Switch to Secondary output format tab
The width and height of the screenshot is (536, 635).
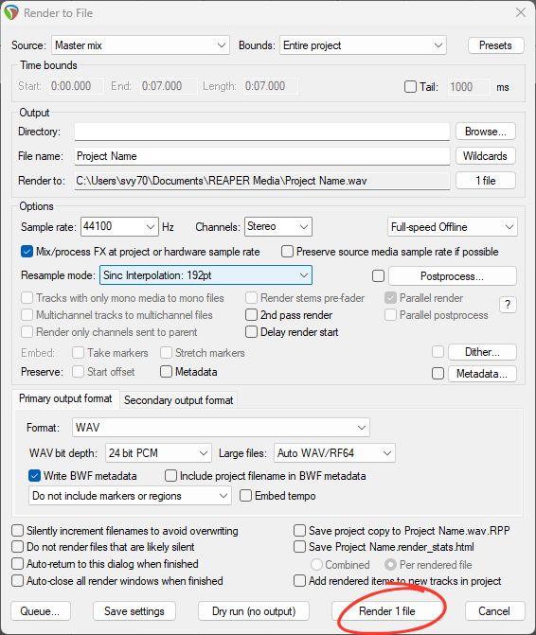(x=178, y=400)
